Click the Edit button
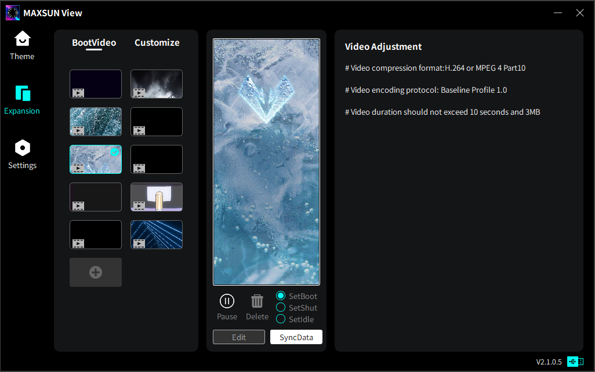The image size is (595, 372). coord(239,337)
